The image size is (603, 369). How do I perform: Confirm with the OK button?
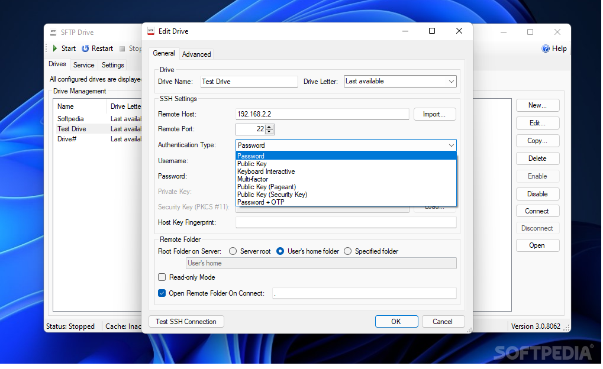pos(396,321)
